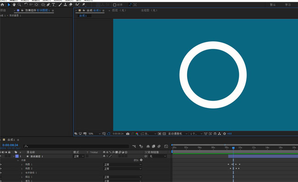
Task: Toggle visibility eye for 椭圆 2
Action: 1,169
